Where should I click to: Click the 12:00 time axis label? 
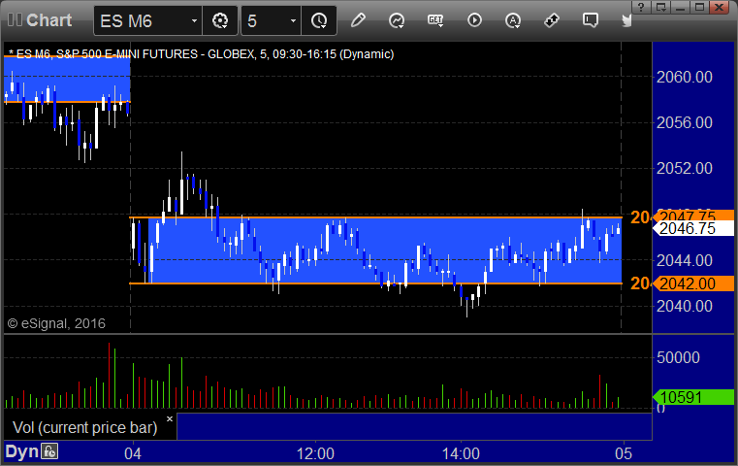point(315,453)
